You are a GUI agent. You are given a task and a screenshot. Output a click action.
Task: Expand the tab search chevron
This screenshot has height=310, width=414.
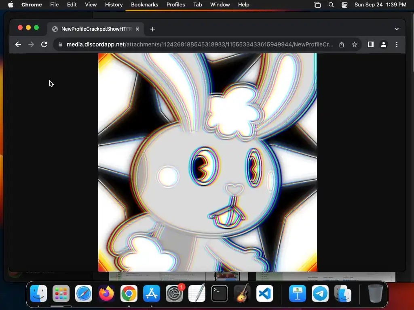(397, 29)
